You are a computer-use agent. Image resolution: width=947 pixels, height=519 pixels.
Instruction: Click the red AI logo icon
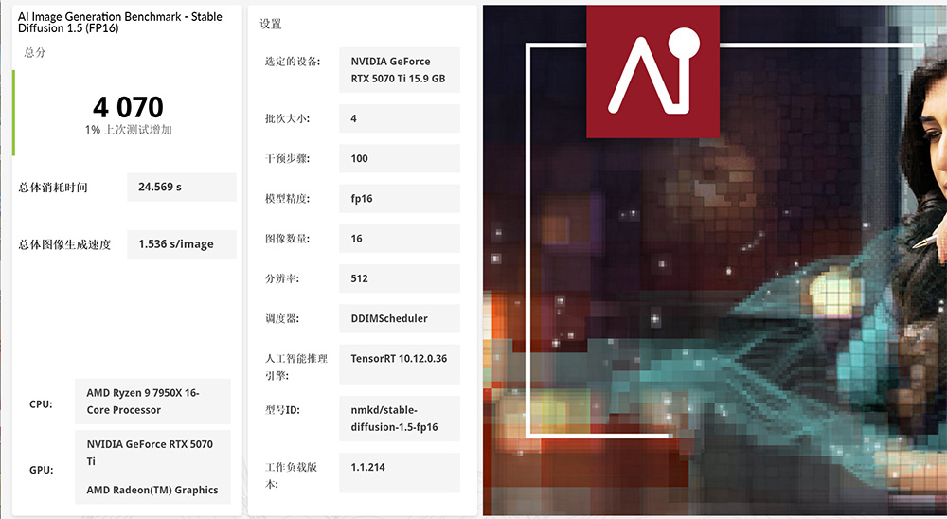[652, 71]
